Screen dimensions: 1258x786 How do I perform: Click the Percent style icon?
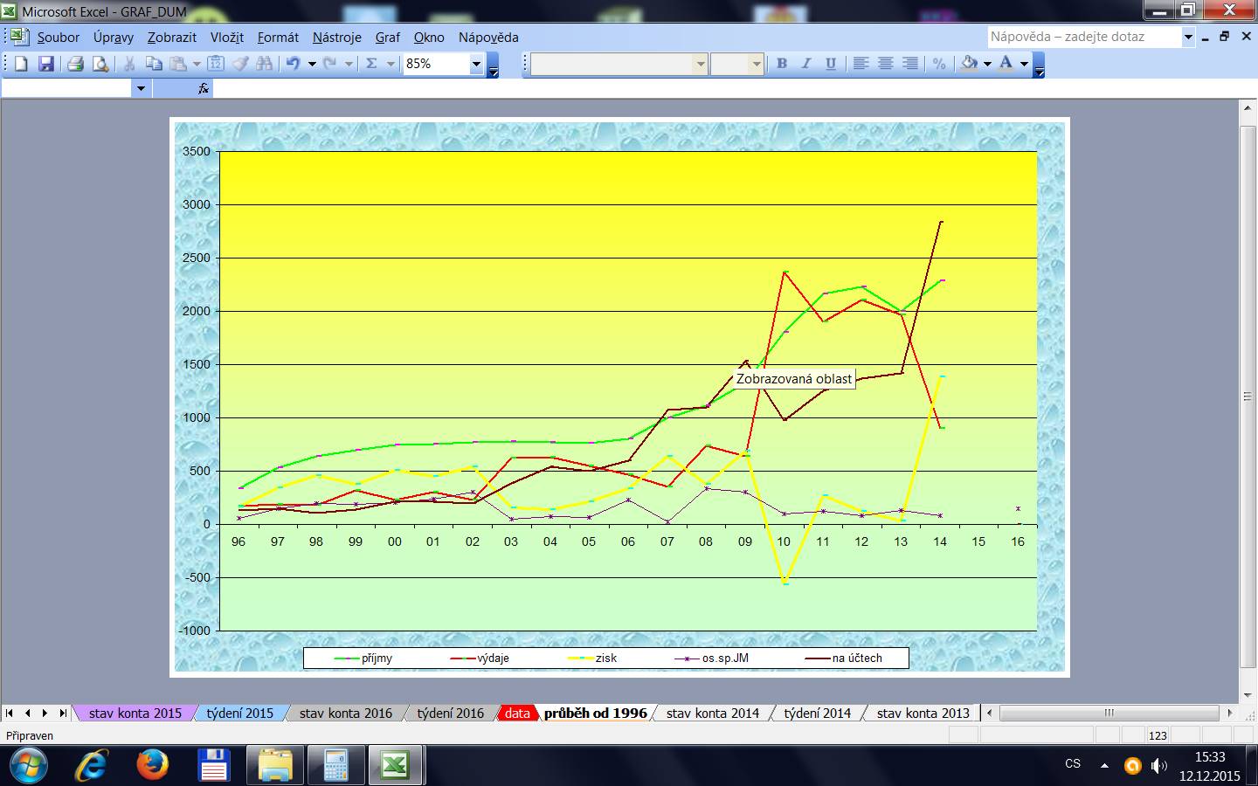939,64
